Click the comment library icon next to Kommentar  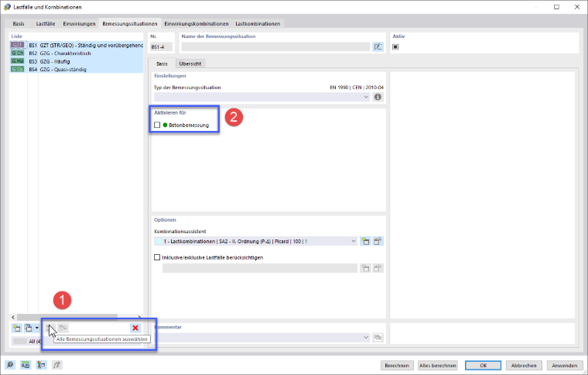pos(378,338)
